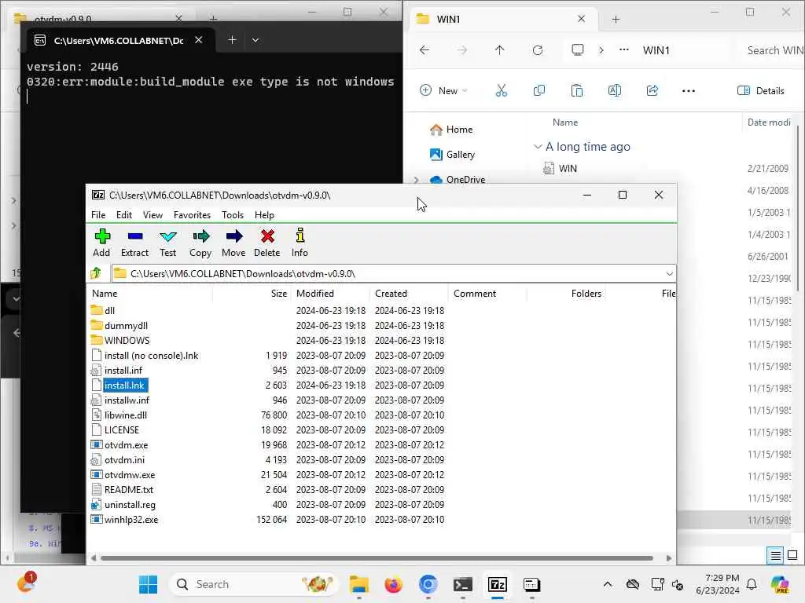Open the Favorites menu in 7-Zip
The width and height of the screenshot is (805, 603).
[192, 215]
